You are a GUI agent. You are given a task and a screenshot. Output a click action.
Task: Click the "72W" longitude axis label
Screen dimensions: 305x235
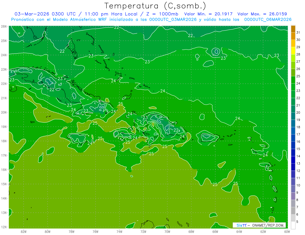point(143,231)
